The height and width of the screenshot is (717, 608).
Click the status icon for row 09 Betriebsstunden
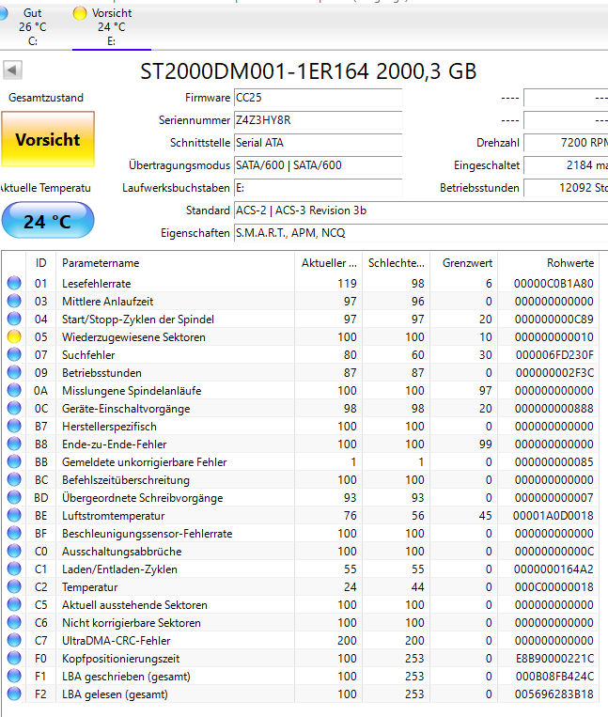(x=14, y=373)
